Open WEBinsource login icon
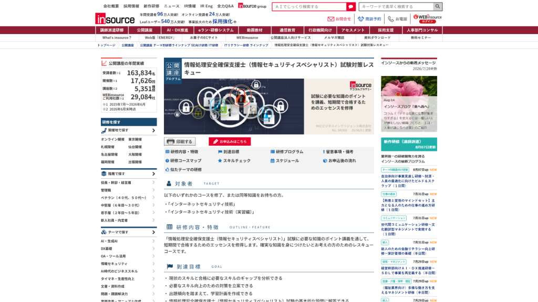538x302 pixels. pos(427,18)
